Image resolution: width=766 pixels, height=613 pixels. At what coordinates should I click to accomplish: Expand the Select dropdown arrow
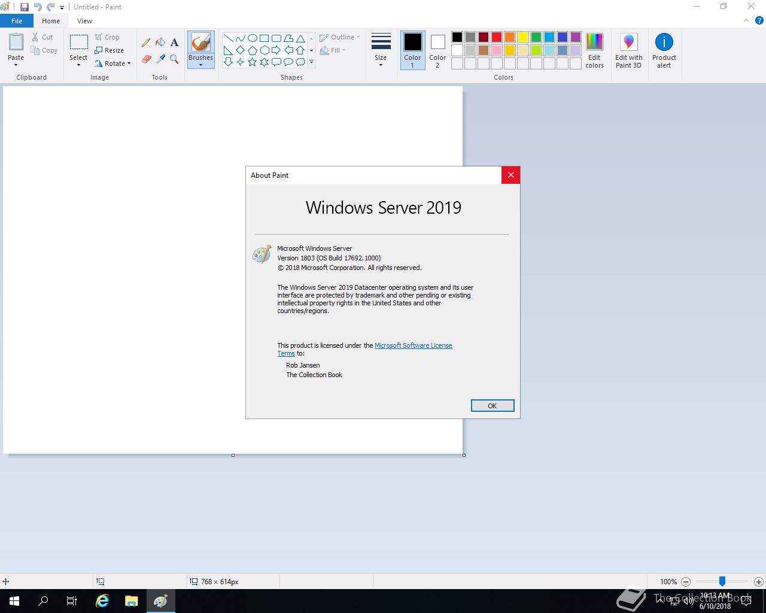tap(78, 65)
